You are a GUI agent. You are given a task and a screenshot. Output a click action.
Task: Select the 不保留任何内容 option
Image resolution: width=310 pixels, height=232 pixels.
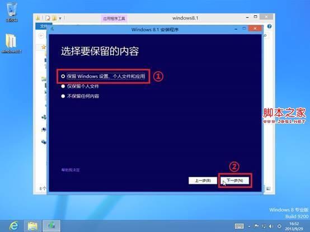point(80,96)
